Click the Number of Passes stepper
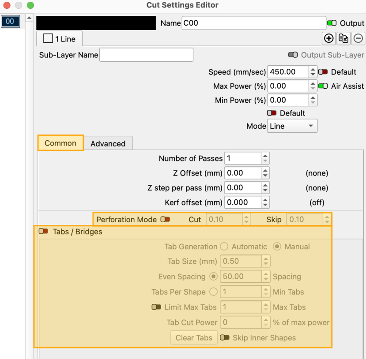 tap(265, 158)
